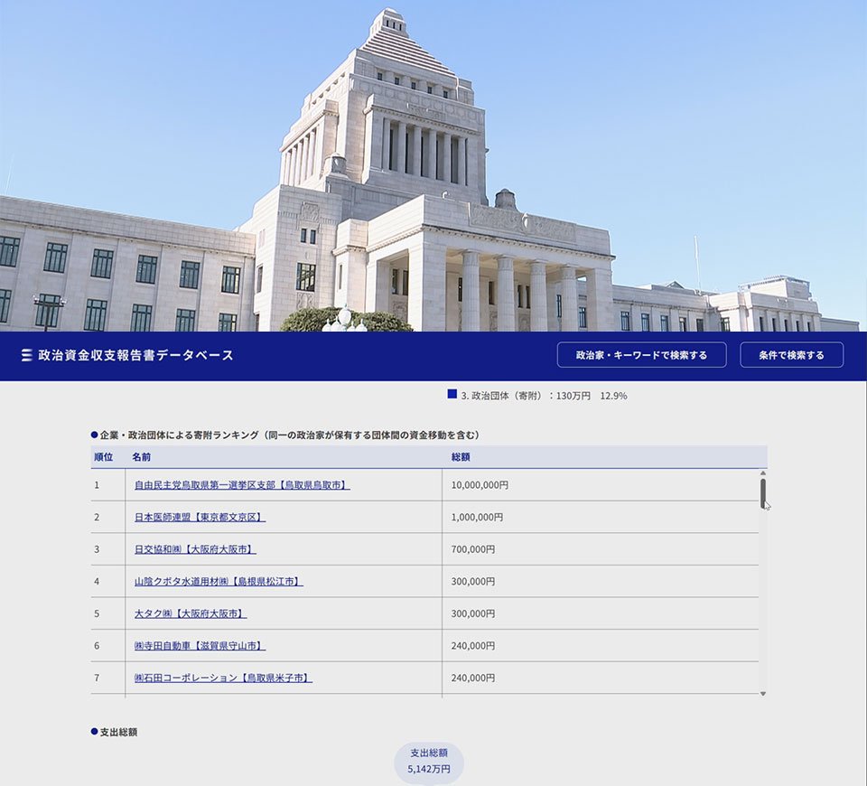Open 日本医師連盟【東京都文京区】 link
The width and height of the screenshot is (867, 786).
pos(200,517)
